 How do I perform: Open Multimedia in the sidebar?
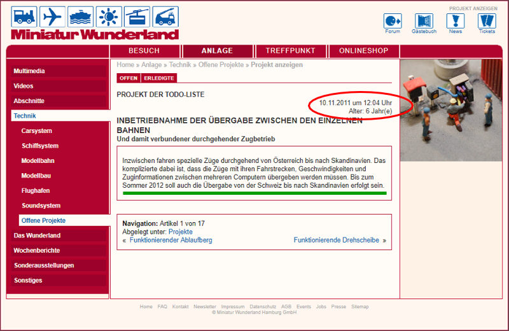59,71
